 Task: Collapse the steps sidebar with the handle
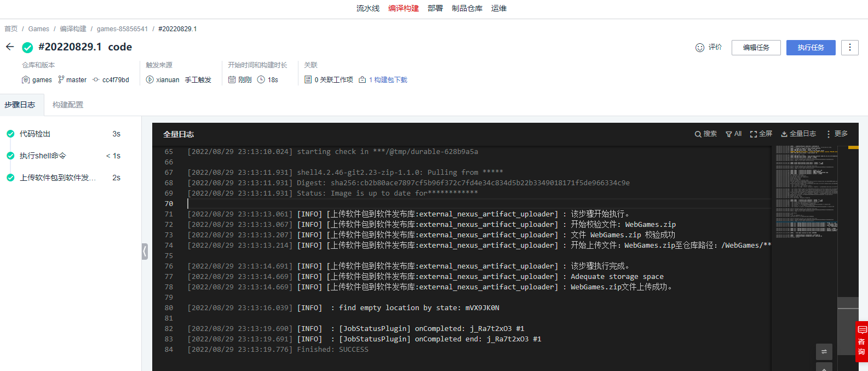[145, 252]
